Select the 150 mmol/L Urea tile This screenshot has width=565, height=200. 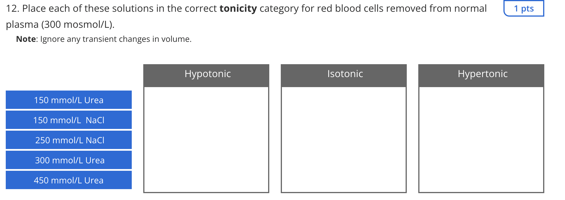[x=69, y=100]
